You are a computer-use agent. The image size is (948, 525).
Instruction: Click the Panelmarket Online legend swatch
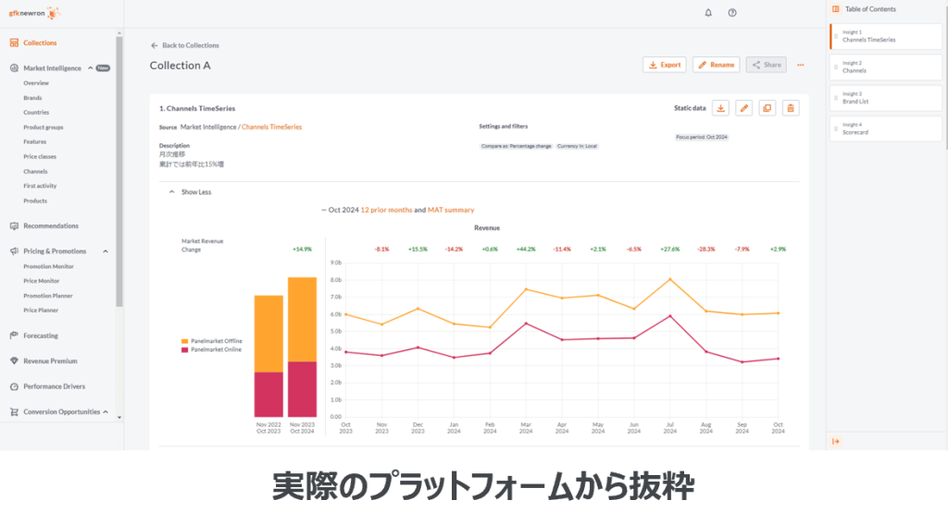pyautogui.click(x=184, y=349)
